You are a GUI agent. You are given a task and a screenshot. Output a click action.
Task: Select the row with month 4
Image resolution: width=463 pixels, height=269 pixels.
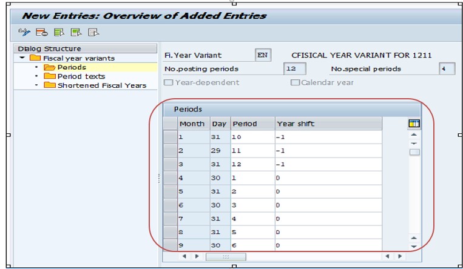[x=170, y=178]
